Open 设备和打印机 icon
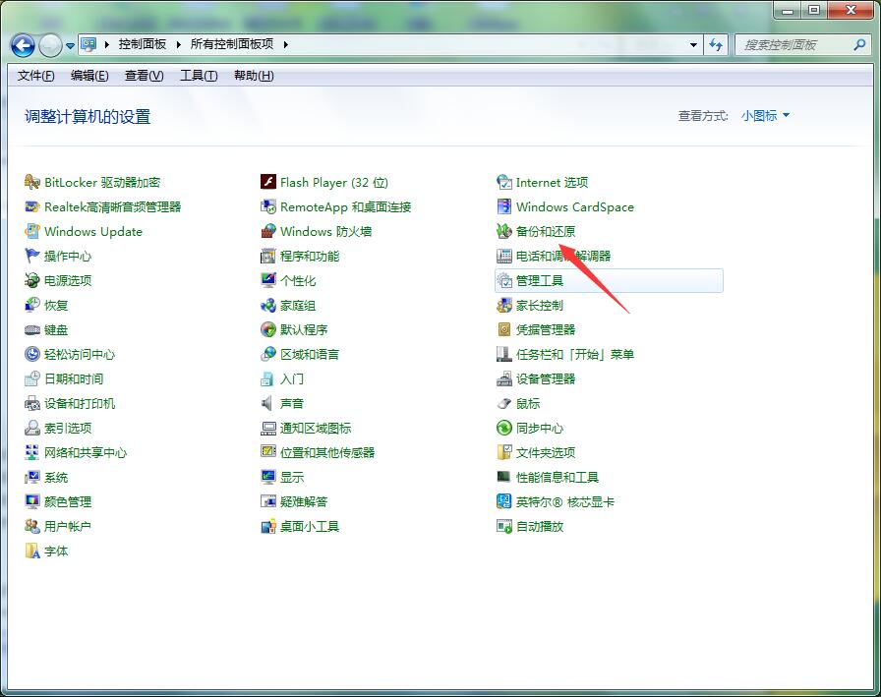The image size is (881, 697). (x=32, y=403)
